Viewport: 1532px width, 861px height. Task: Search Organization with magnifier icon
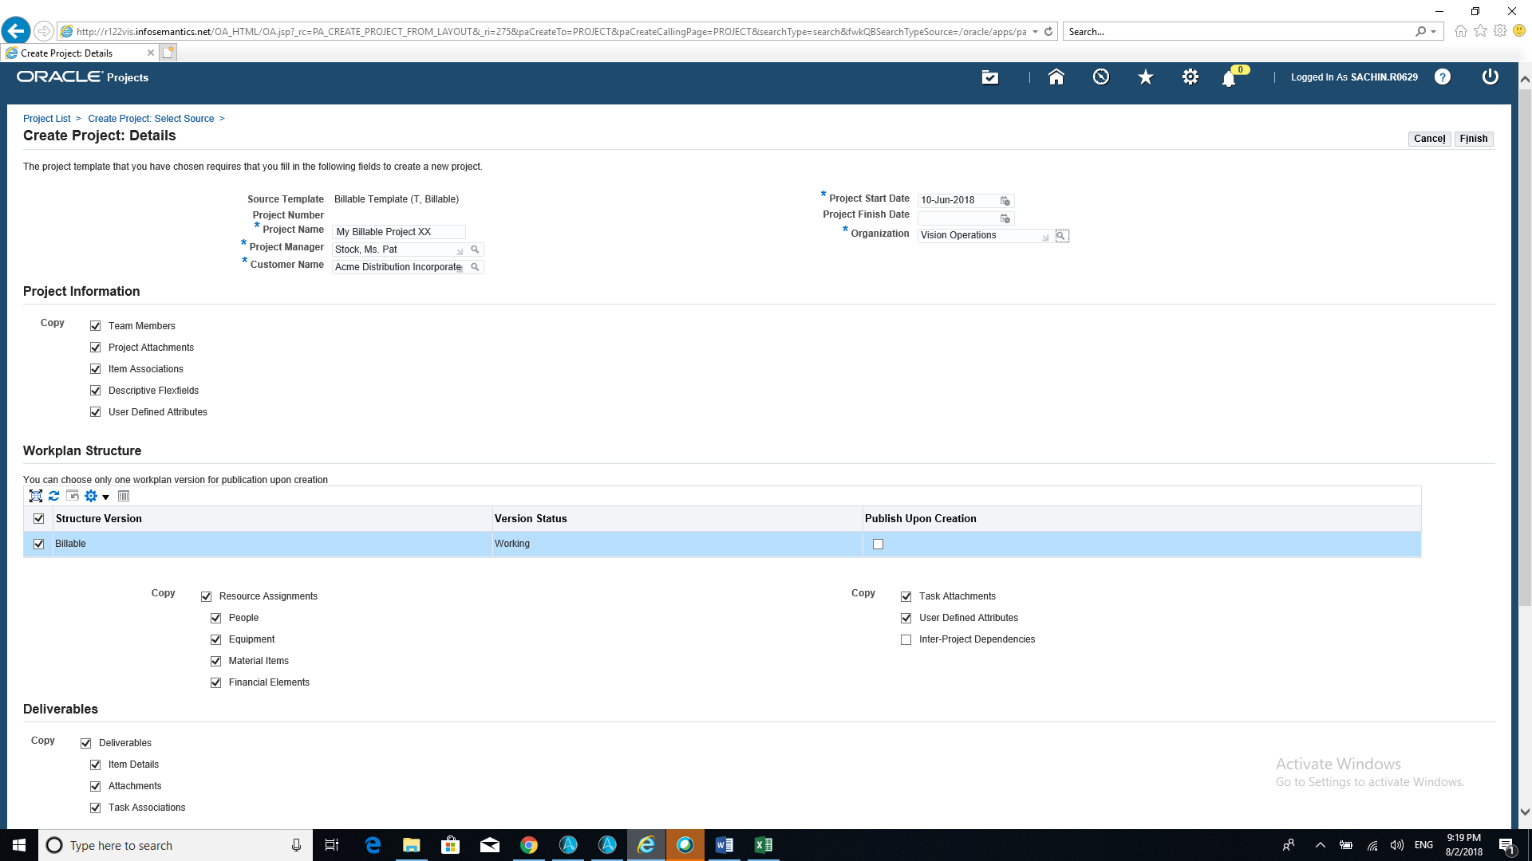pyautogui.click(x=1061, y=236)
